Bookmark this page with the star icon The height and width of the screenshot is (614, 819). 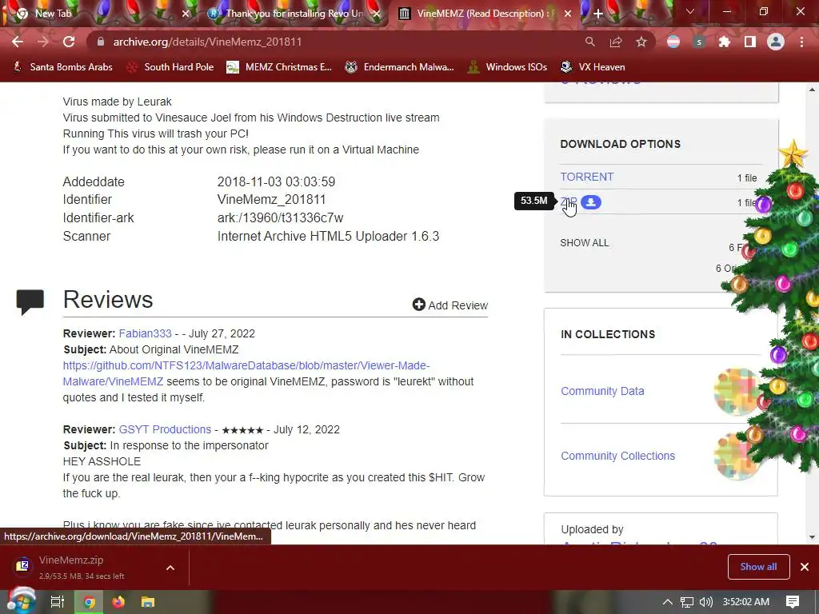[x=641, y=42]
